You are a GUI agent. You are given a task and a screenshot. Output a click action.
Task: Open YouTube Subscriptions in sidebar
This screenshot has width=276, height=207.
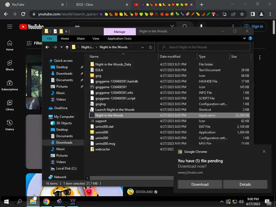tap(10, 85)
